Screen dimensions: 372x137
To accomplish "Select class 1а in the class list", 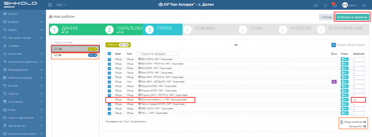I will pos(76,49).
